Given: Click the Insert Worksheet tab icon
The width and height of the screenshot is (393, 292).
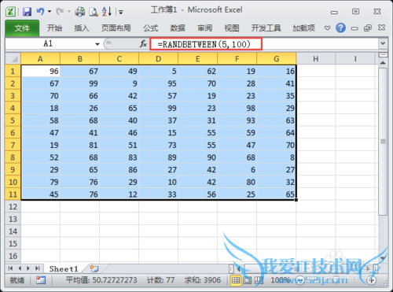Looking at the screenshot, I should 94,268.
